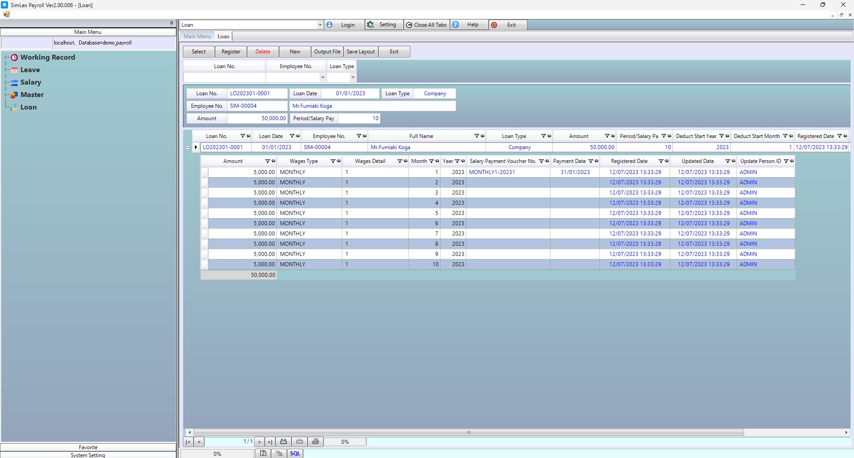This screenshot has width=854, height=458.
Task: Click the print icon in navigation bar
Action: click(316, 442)
